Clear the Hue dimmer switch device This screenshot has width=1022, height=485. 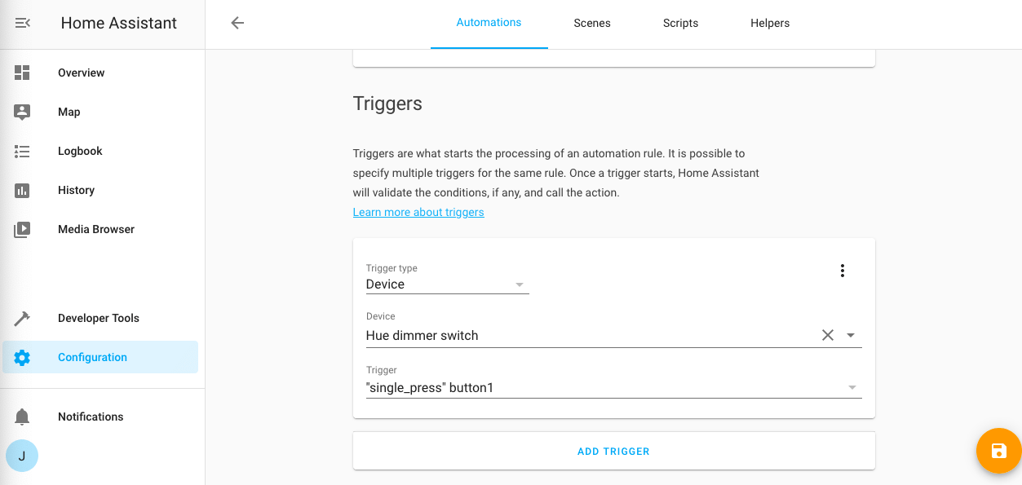pos(827,335)
